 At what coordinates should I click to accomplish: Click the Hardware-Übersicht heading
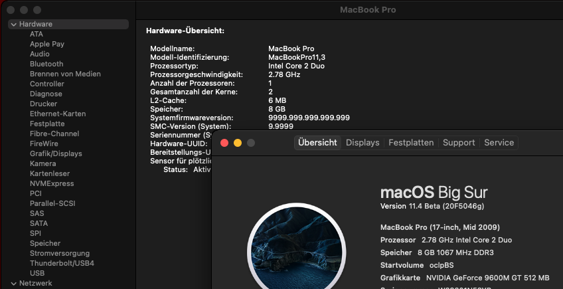point(185,31)
